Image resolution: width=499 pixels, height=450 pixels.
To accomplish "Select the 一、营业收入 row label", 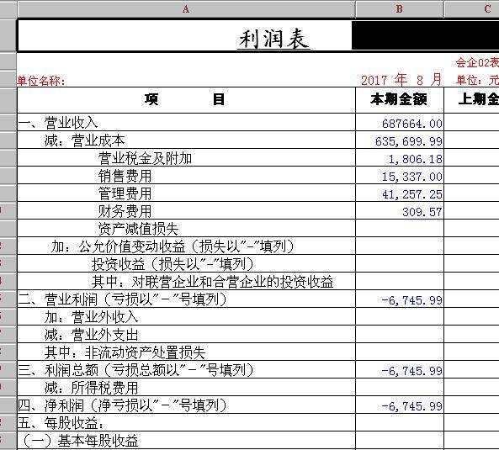I will 57,123.
